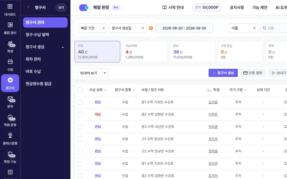The image size is (287, 179).
Task: Open 시작 안내 in the top bar
Action: (x=173, y=7)
